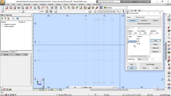Click the Open project folder icon

point(7,8)
